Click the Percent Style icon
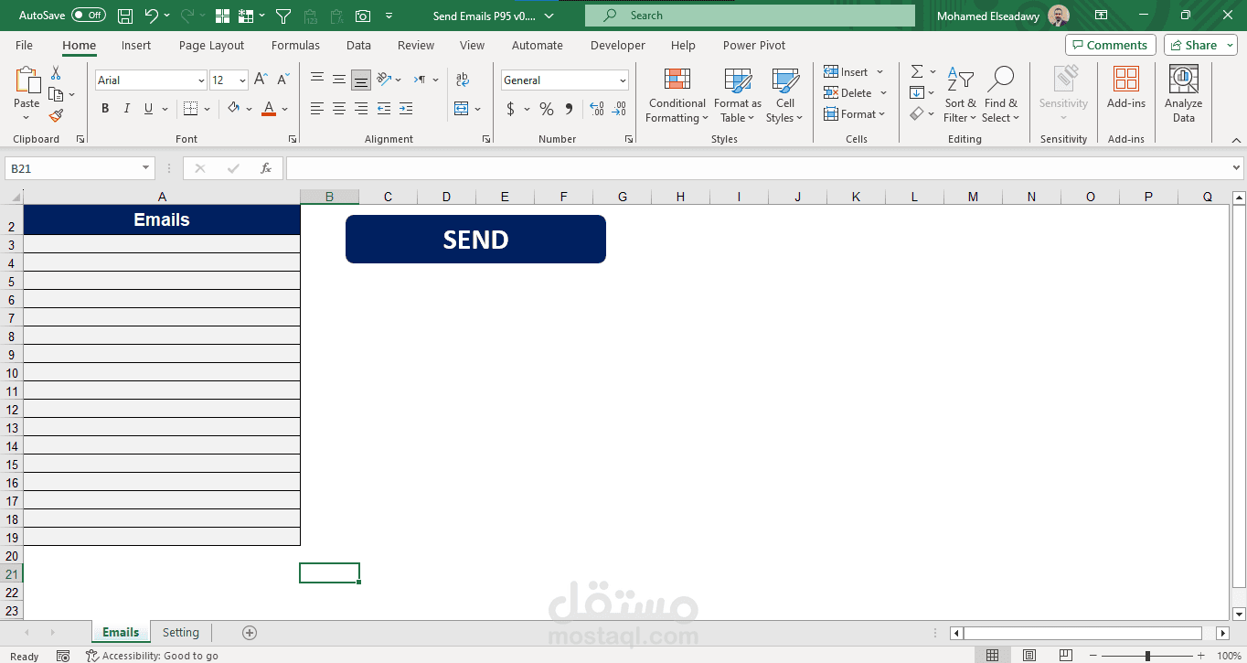 [x=547, y=109]
